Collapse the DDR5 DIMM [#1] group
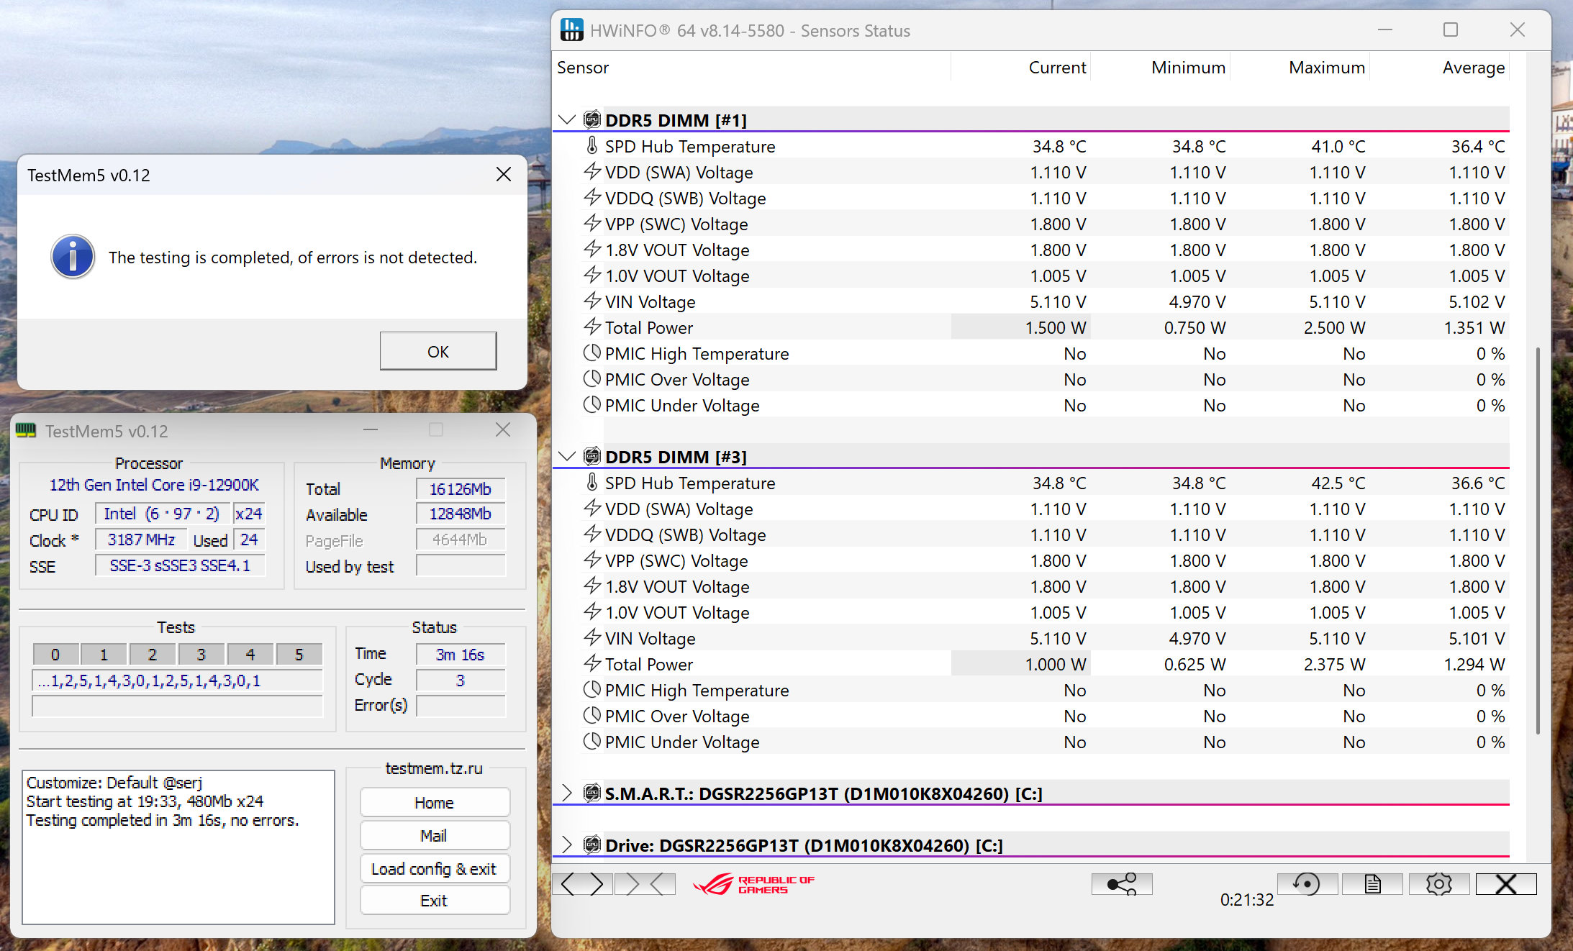The width and height of the screenshot is (1573, 951). [567, 119]
